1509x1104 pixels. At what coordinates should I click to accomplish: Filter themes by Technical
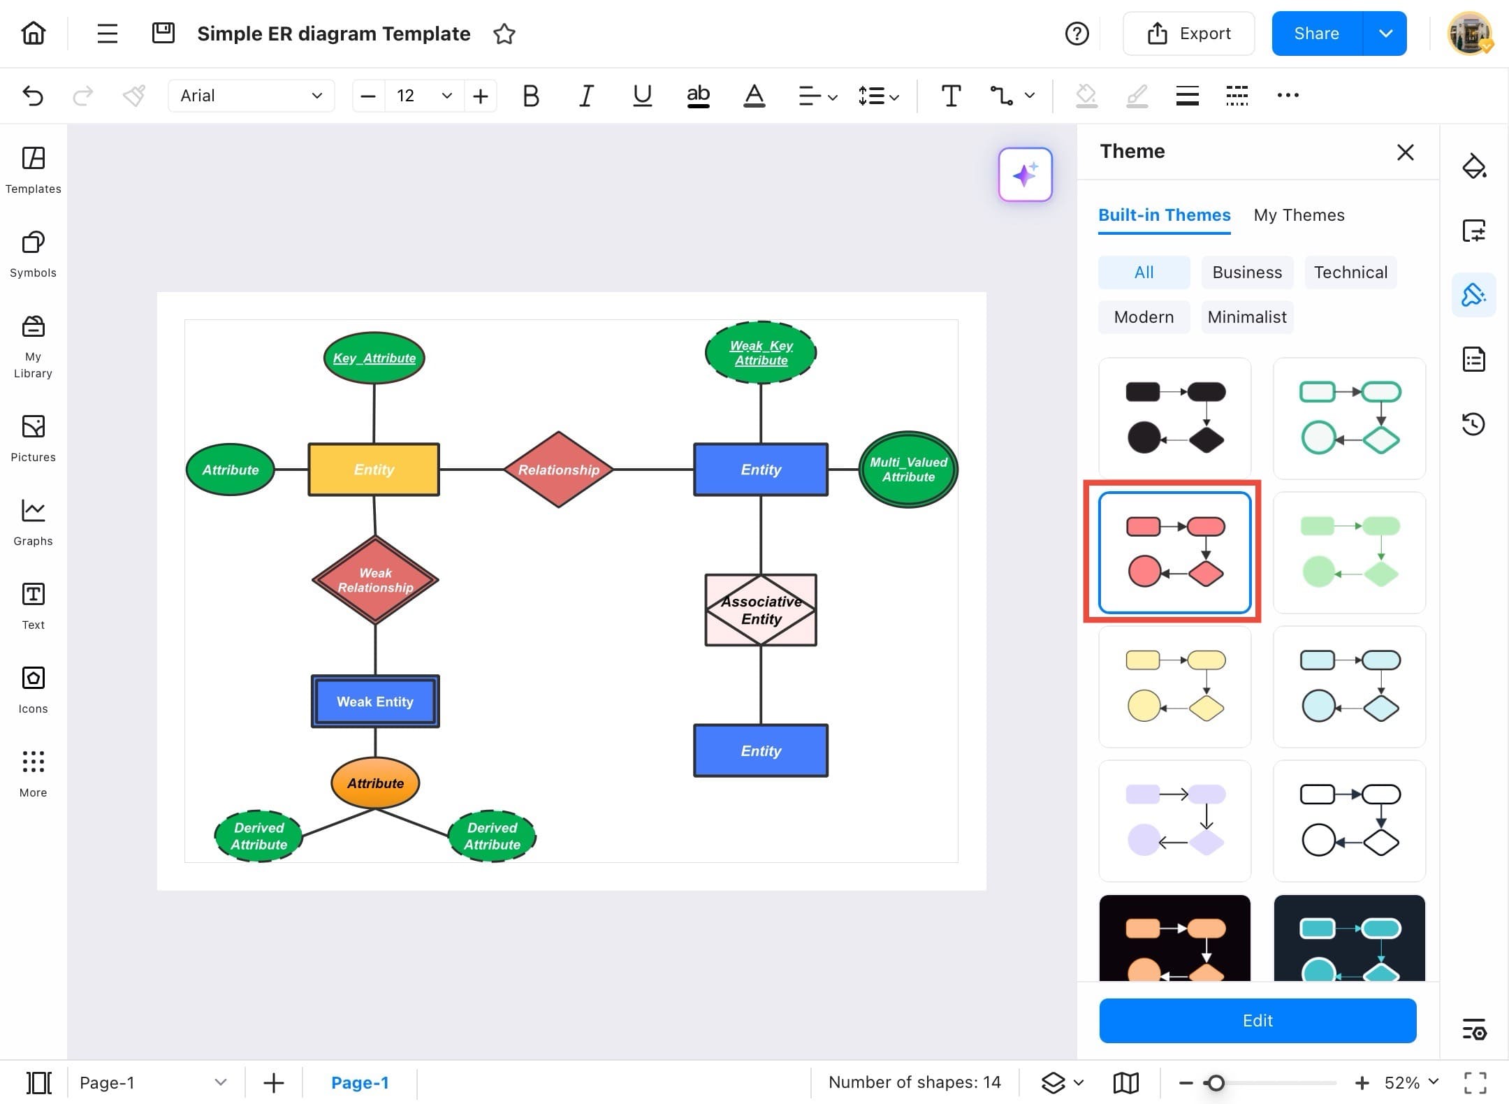point(1350,273)
